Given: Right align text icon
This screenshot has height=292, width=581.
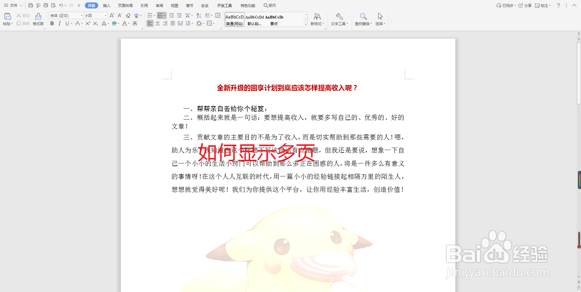Looking at the screenshot, I should pos(165,23).
